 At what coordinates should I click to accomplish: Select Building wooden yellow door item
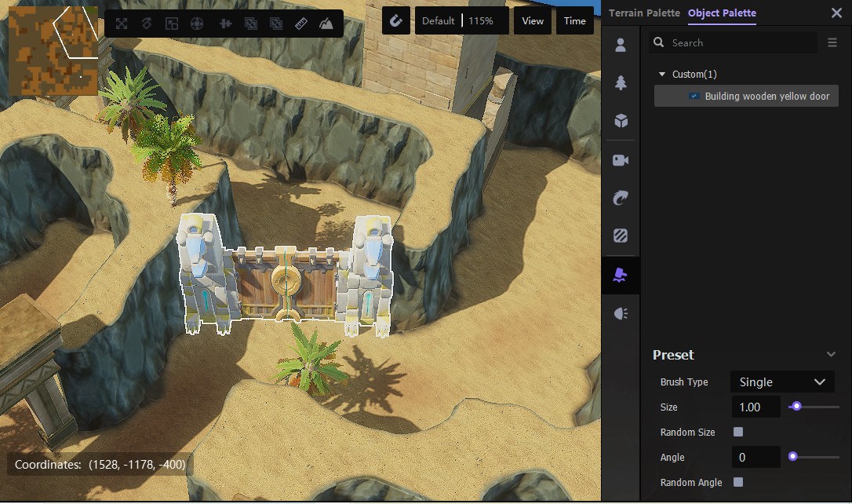pos(746,96)
